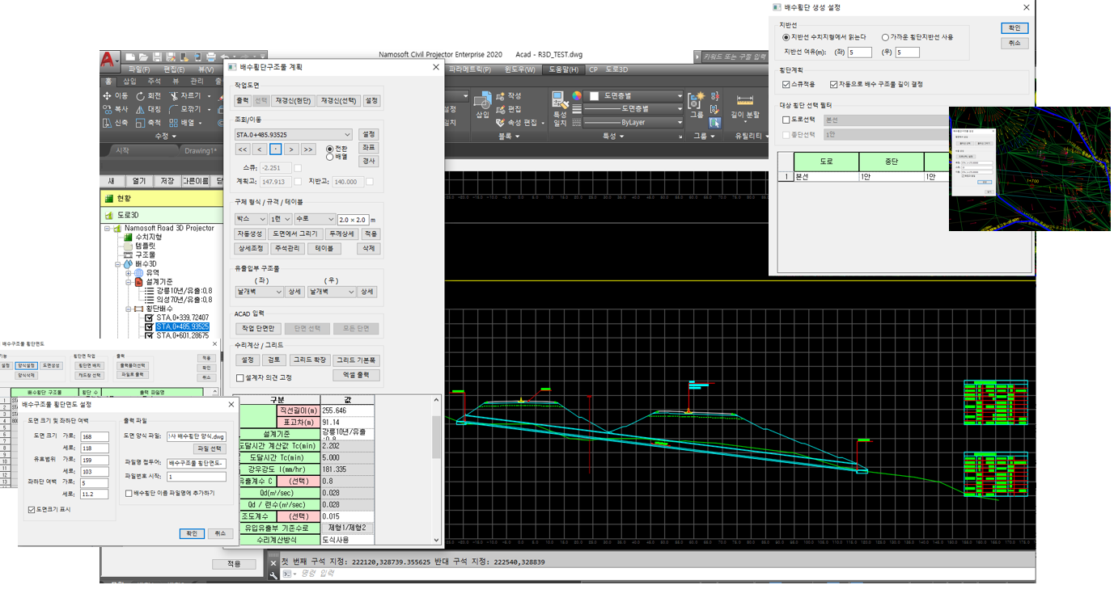Select the 대칭 (Mirror) tool
1114x606 pixels.
click(x=148, y=109)
